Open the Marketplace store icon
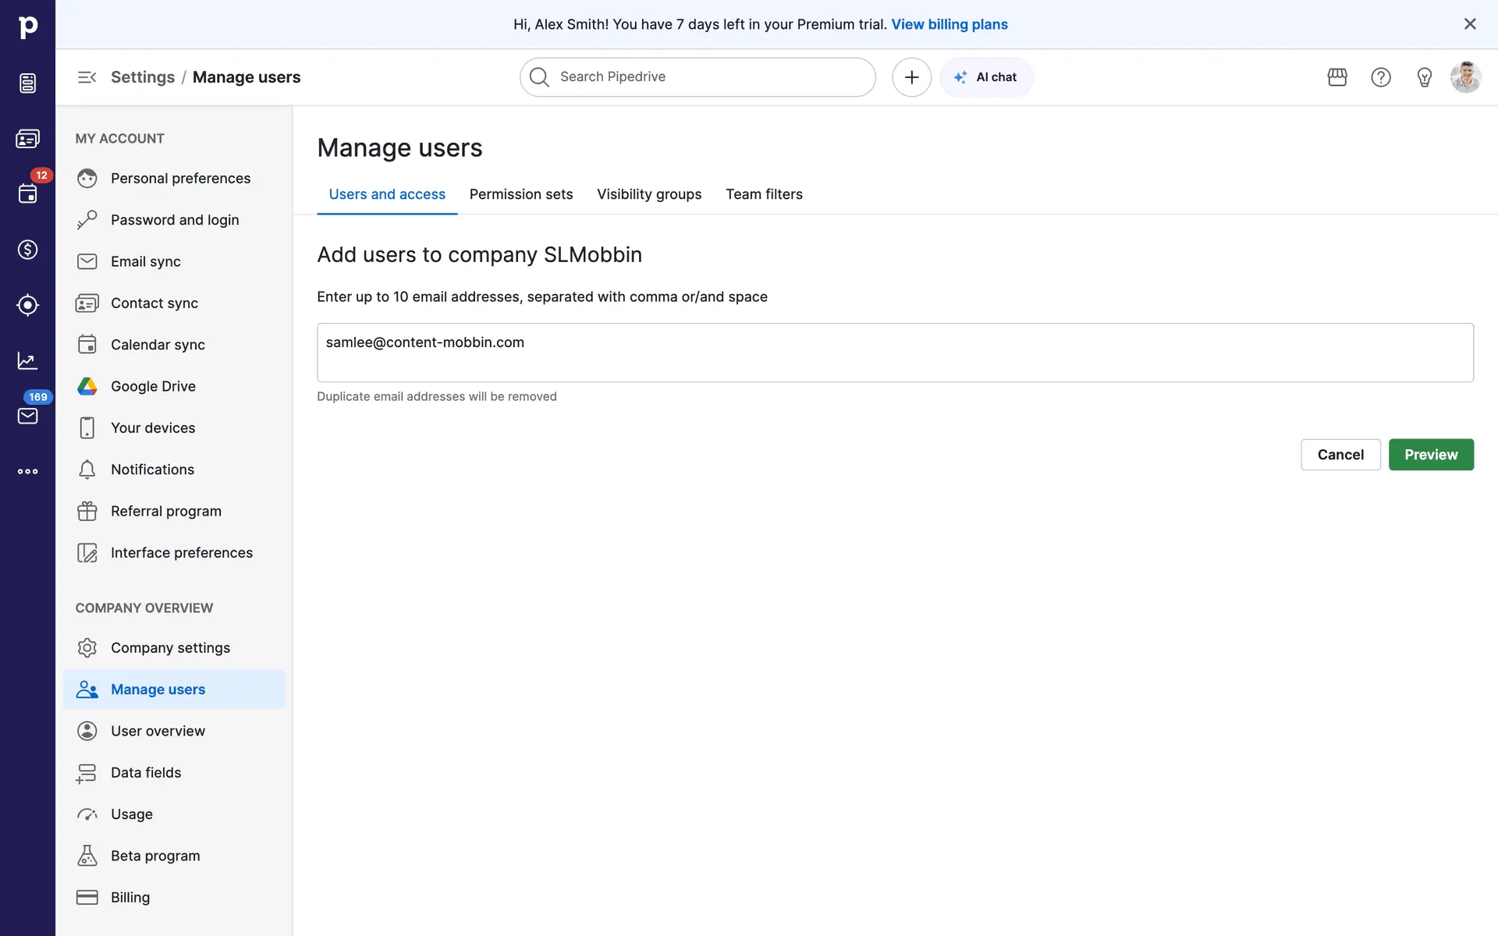The width and height of the screenshot is (1498, 936). coord(1337,77)
